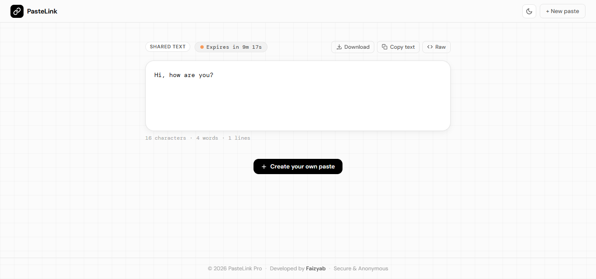
Task: Click the 'Hi, how are you?' paste text
Action: pos(184,75)
